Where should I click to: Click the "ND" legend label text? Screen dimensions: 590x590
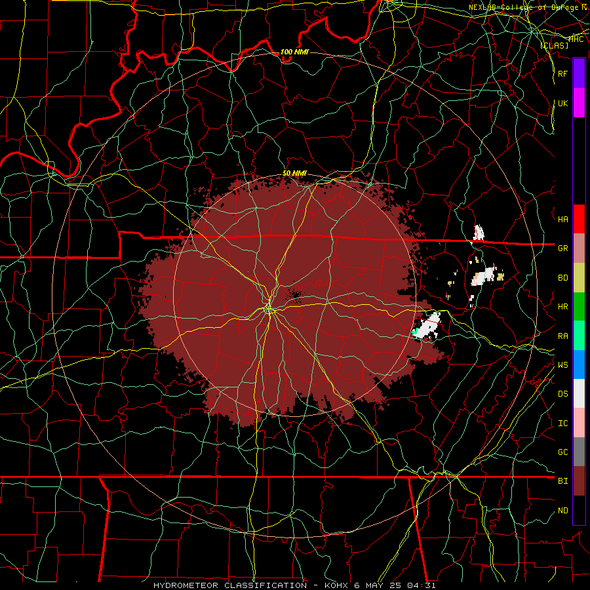tap(562, 511)
